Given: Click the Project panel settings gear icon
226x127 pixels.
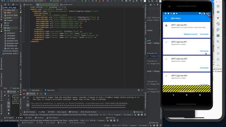Looking at the screenshot, I should coord(13,5).
